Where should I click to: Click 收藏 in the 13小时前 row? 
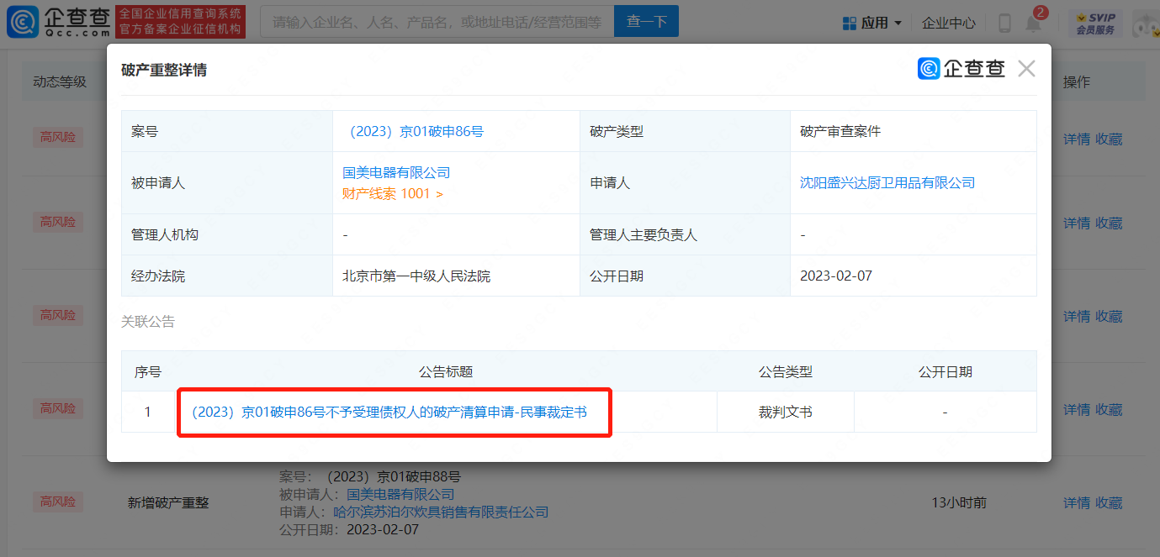pos(1109,502)
